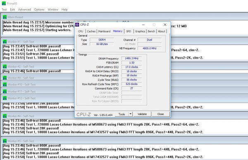Click the Prime95 application icon in title bar

point(3,3)
